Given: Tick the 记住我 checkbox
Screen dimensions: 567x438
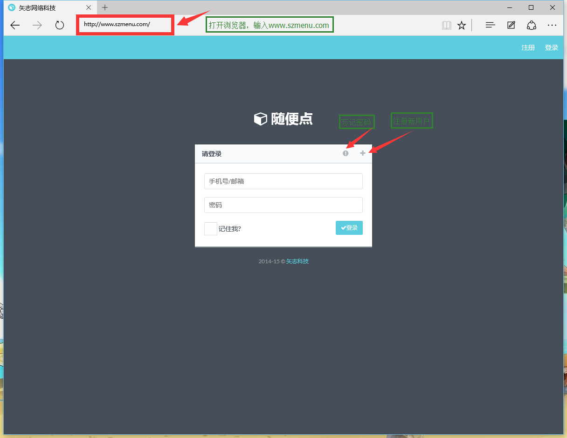Looking at the screenshot, I should [211, 229].
